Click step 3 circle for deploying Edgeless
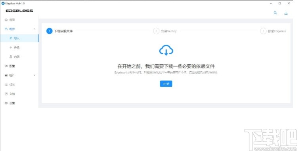Viewport: 298px width, 151px height. (x=263, y=31)
